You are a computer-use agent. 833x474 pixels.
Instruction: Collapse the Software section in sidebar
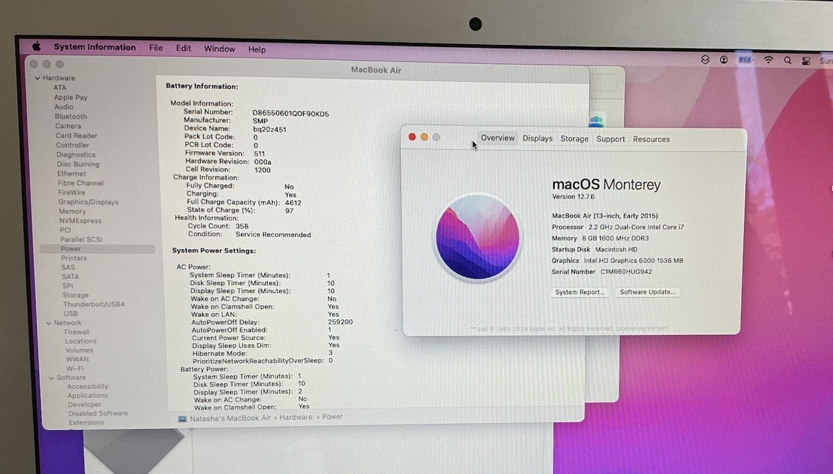point(51,377)
